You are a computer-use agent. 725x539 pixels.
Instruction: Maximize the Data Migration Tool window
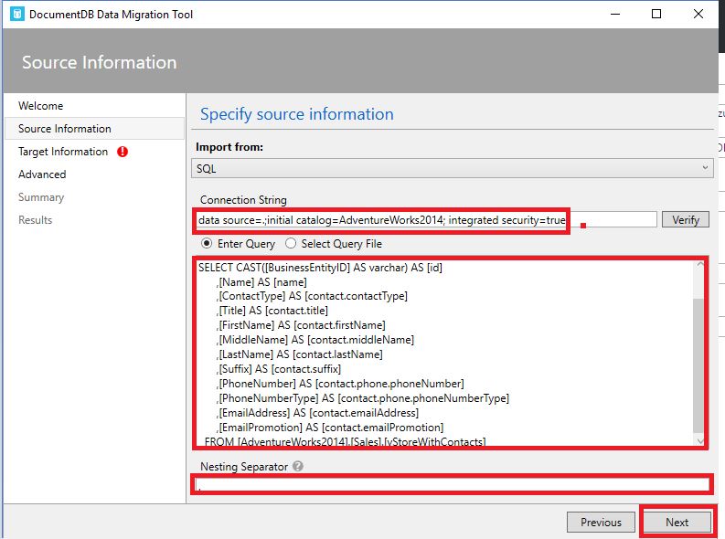tap(656, 14)
